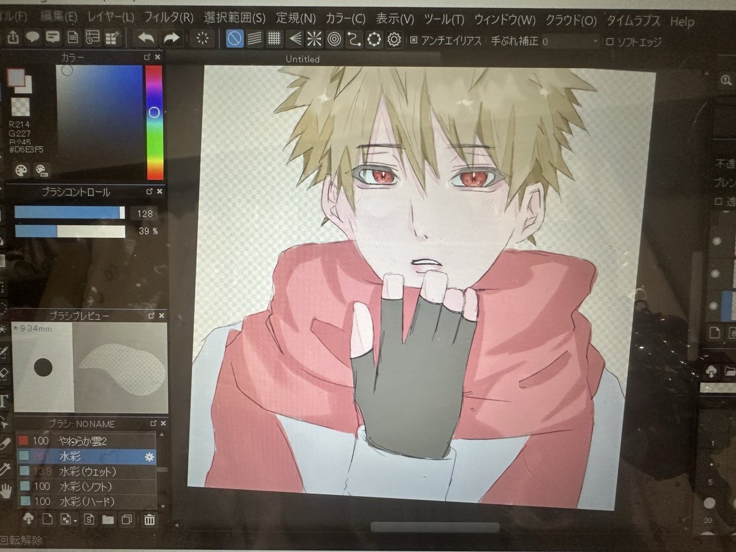Select the Untitled canvas tab
The image size is (736, 552).
pyautogui.click(x=303, y=59)
